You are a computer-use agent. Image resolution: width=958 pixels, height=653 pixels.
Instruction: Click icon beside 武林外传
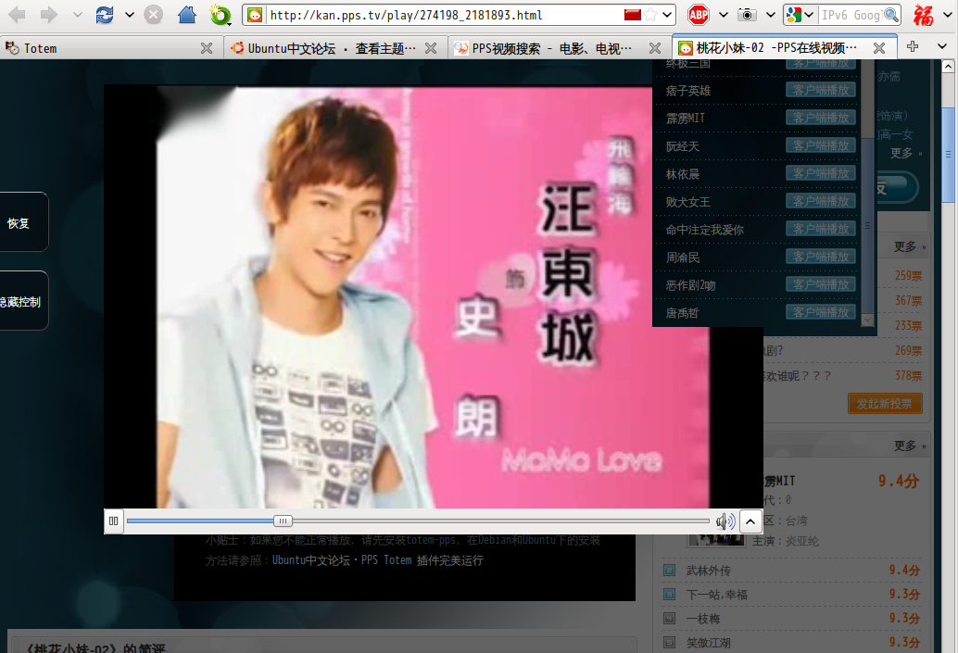[670, 571]
